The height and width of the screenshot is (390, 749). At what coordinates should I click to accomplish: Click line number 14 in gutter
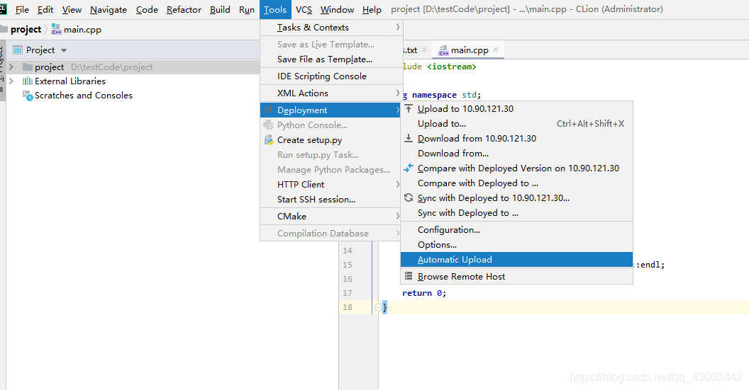348,251
